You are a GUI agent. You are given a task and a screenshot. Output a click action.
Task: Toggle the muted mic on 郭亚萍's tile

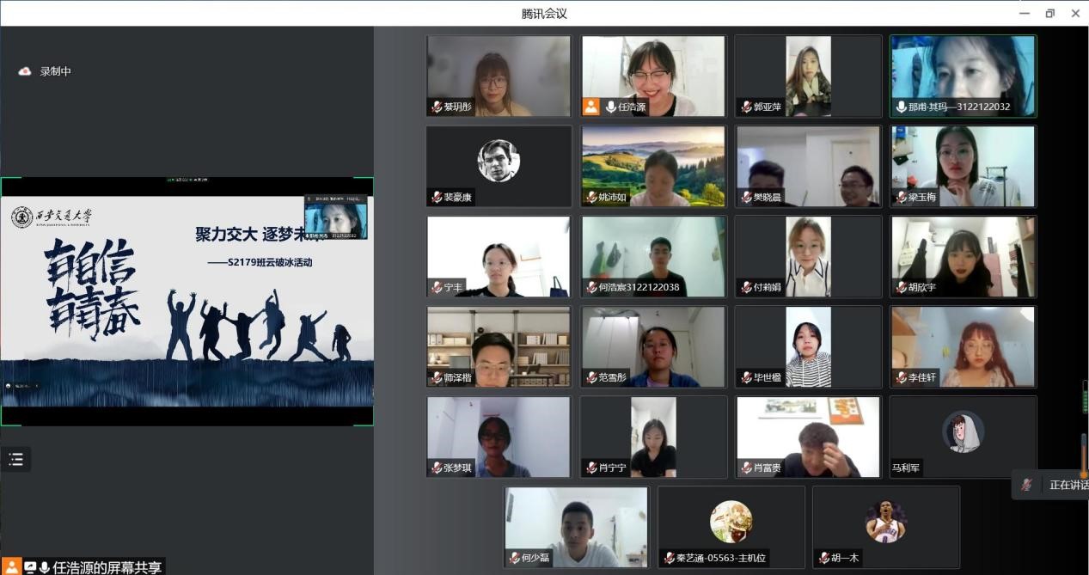click(747, 107)
